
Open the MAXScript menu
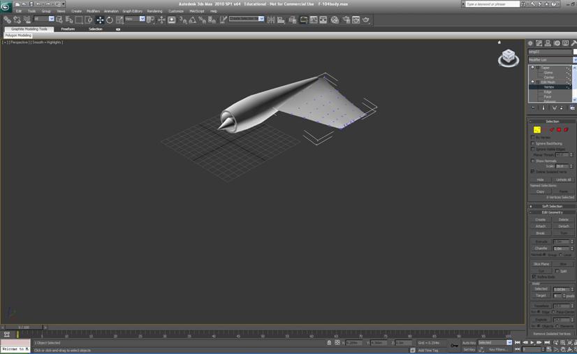pyautogui.click(x=197, y=11)
